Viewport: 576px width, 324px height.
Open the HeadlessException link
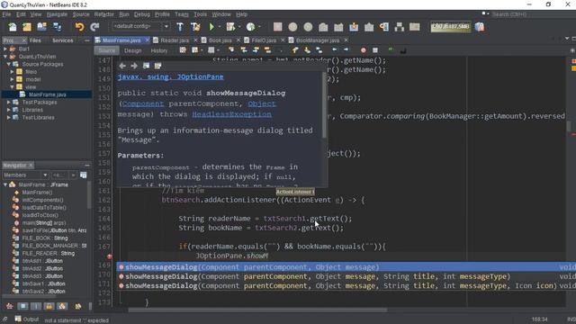click(x=231, y=114)
